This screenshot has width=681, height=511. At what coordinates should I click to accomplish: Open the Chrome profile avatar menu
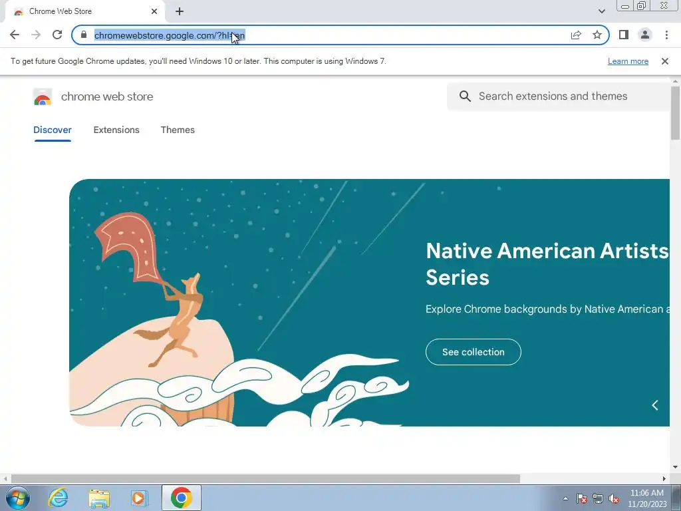click(645, 35)
